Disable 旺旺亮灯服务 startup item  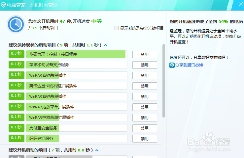click(145, 139)
